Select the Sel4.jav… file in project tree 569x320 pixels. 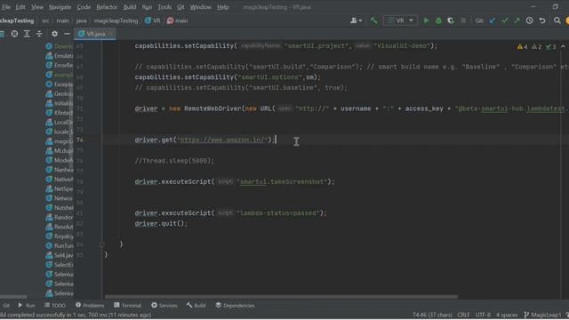(x=60, y=255)
